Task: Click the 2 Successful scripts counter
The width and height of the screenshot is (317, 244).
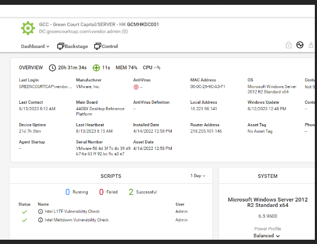Action: (x=143, y=192)
